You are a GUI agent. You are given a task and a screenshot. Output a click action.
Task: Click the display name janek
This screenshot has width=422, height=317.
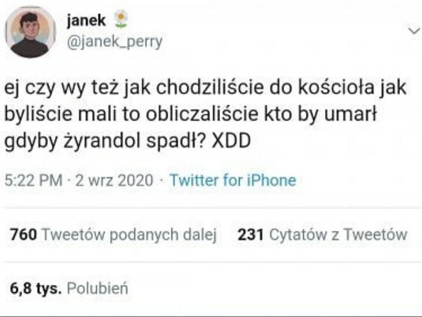(x=86, y=20)
